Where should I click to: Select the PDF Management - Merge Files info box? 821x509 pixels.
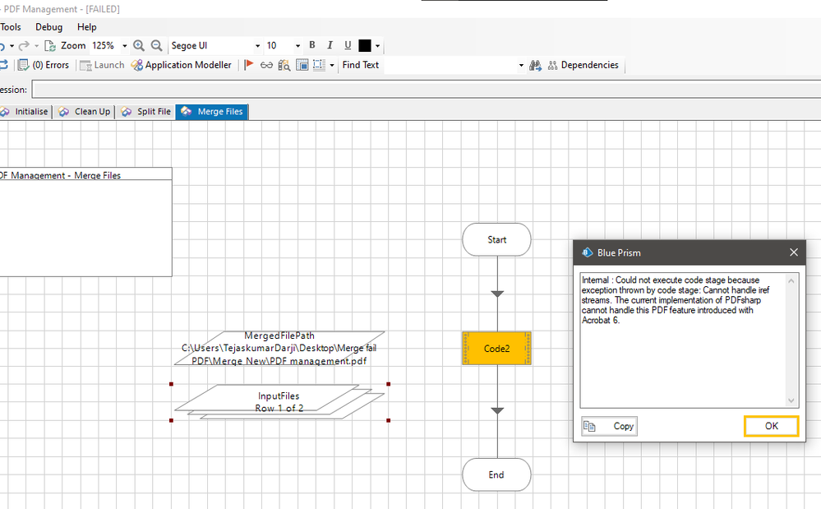[85, 222]
